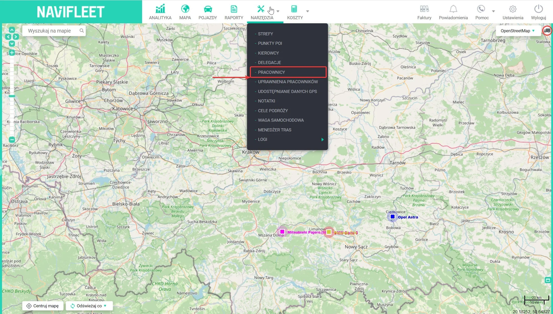Open MENEDŻER TRAS entry

(274, 130)
